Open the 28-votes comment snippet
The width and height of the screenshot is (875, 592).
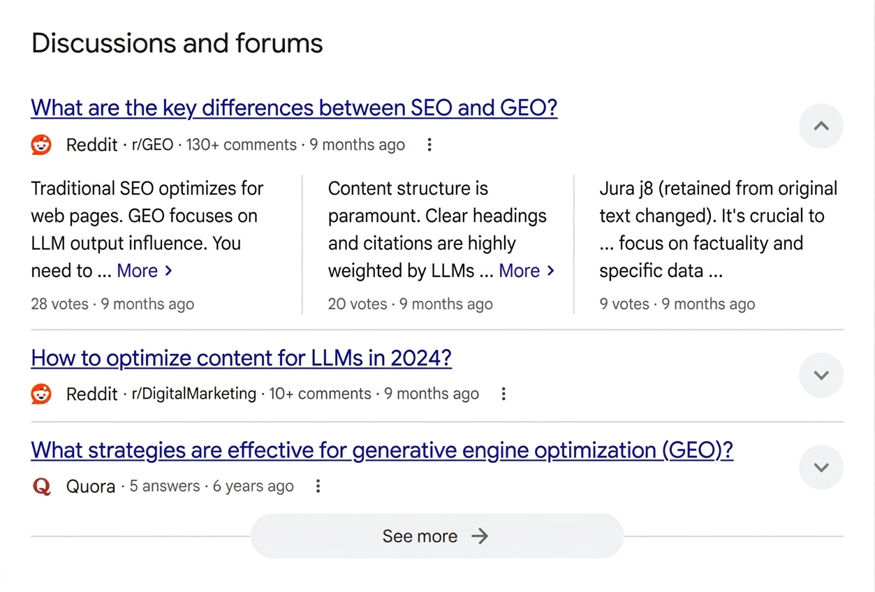pos(147,229)
